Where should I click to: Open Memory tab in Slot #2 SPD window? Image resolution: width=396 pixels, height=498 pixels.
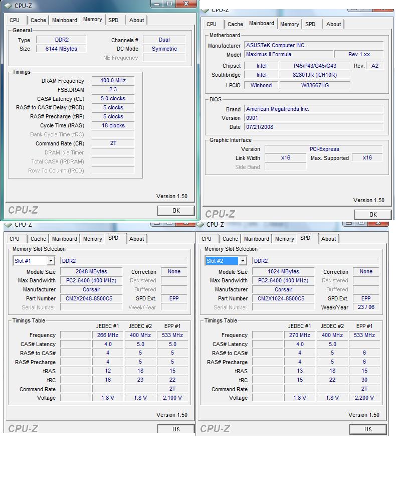coord(285,239)
